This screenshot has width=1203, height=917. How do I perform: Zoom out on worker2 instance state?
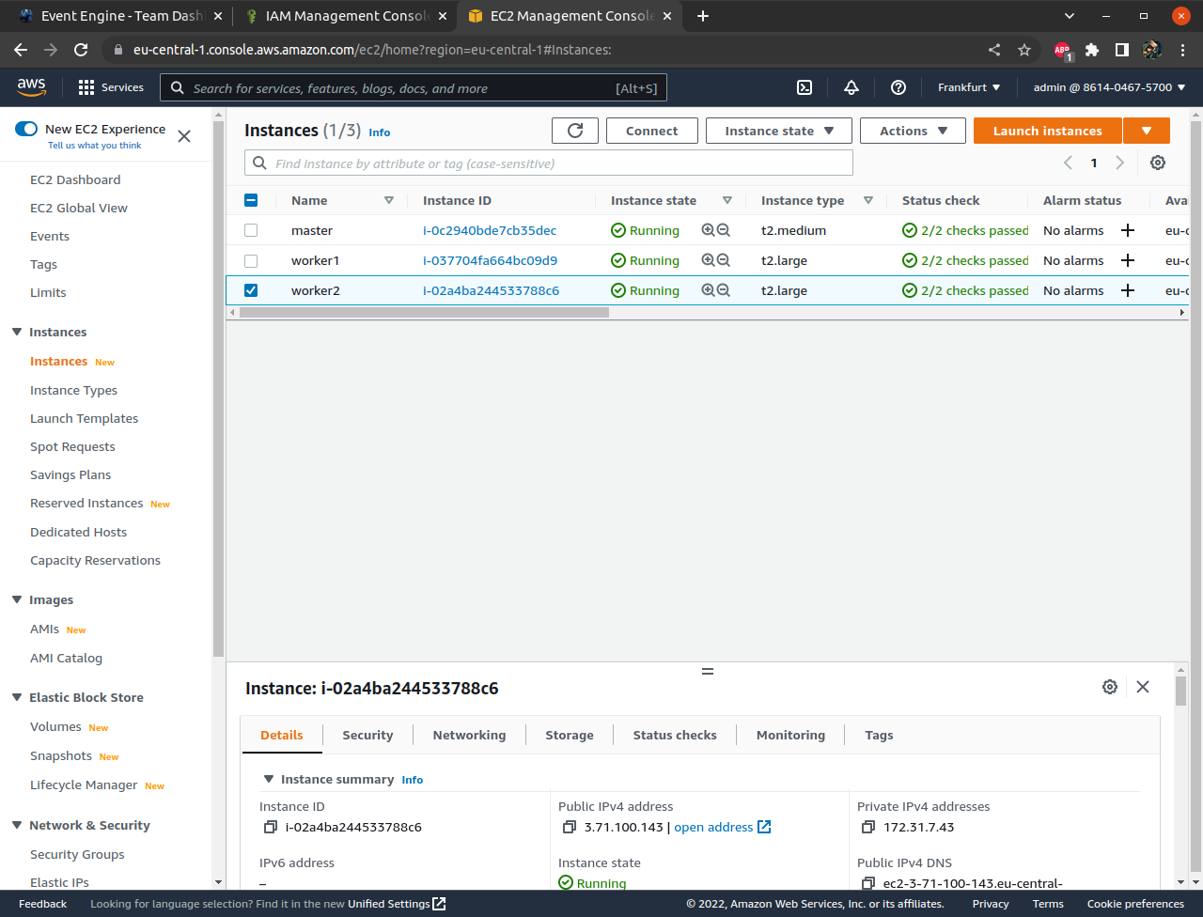point(724,290)
